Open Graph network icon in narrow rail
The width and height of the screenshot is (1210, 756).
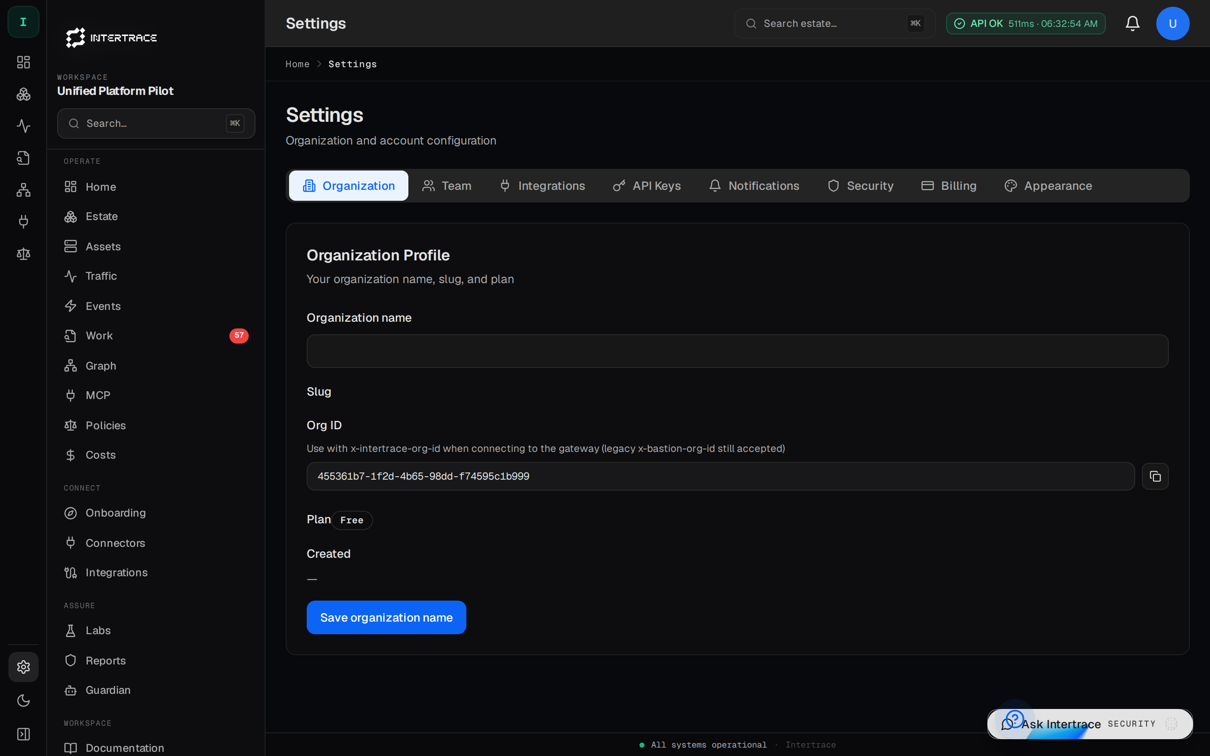[x=24, y=190]
